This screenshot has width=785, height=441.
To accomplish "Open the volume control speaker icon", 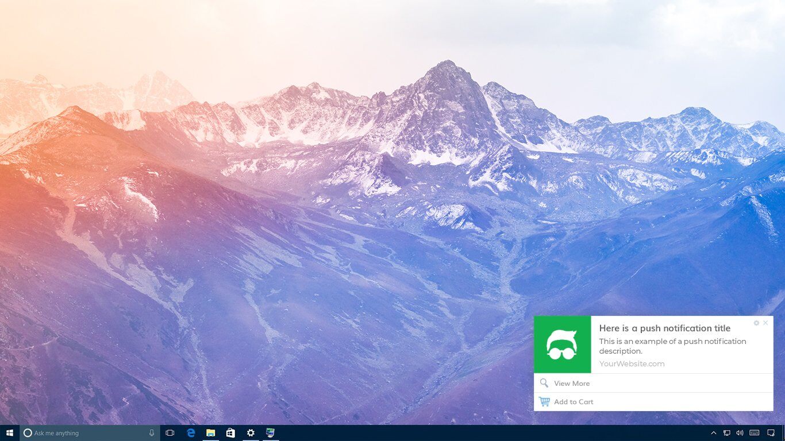I will (x=740, y=433).
